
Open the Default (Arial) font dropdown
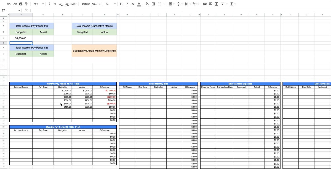(91, 4)
